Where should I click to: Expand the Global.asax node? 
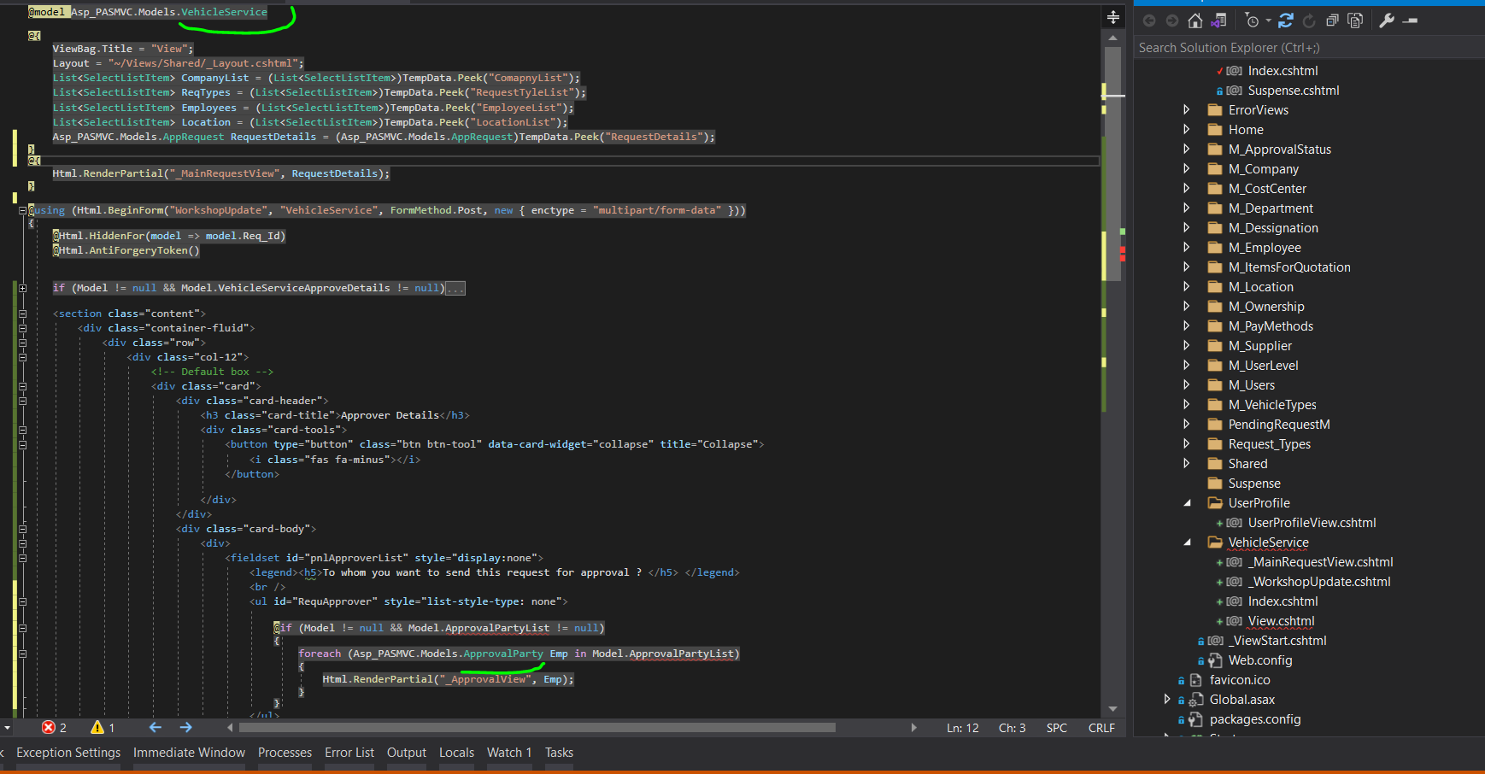coord(1167,700)
